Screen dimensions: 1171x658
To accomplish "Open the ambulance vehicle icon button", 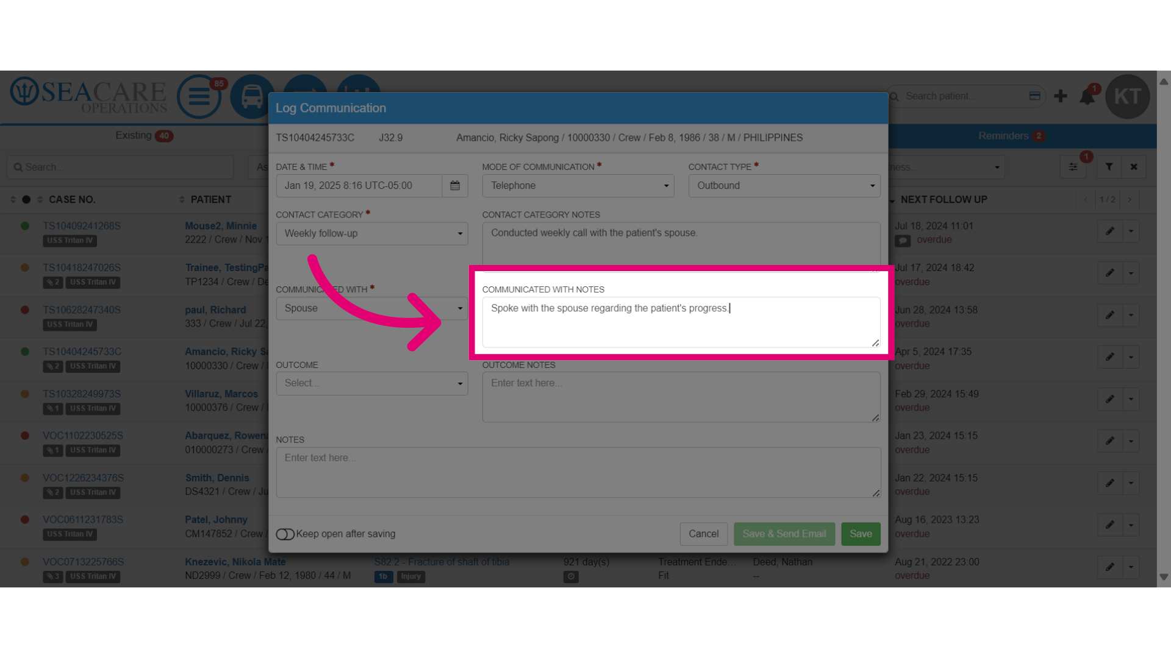I will pyautogui.click(x=252, y=96).
